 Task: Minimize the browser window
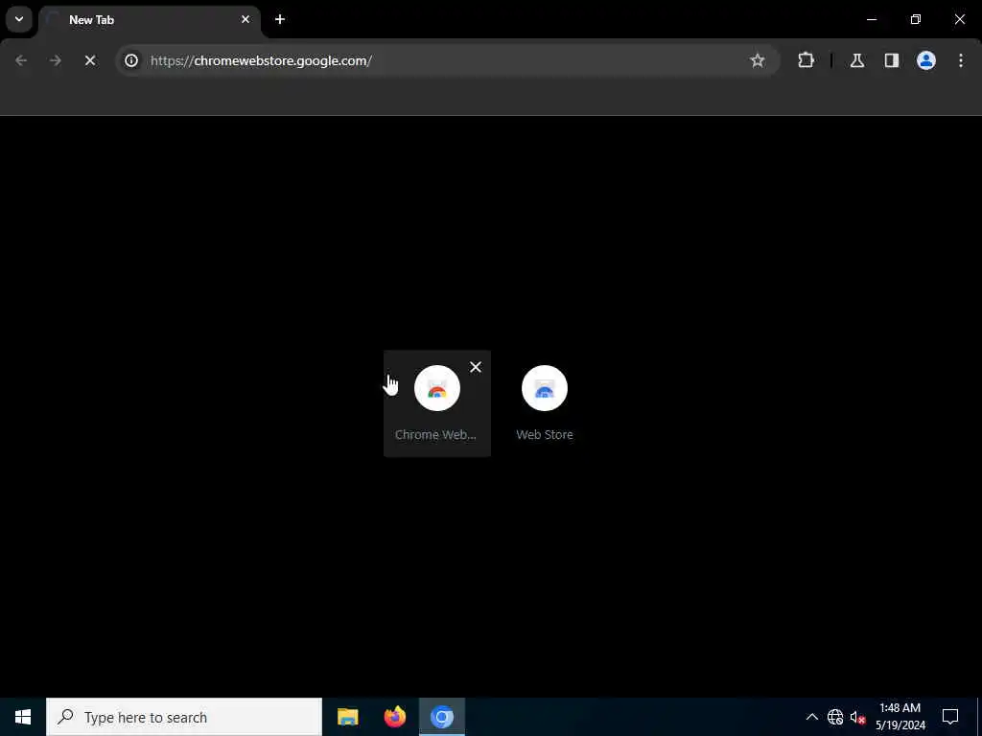point(872,19)
